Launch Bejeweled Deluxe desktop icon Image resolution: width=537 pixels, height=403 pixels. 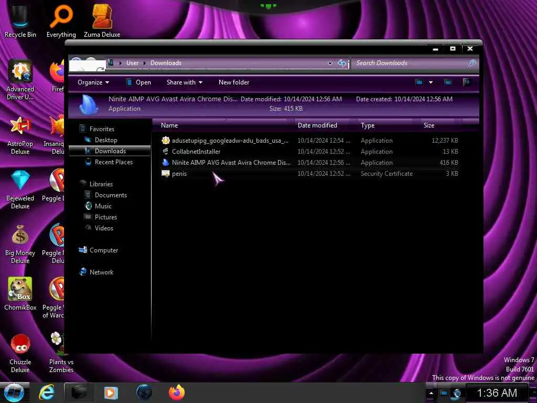click(x=20, y=189)
